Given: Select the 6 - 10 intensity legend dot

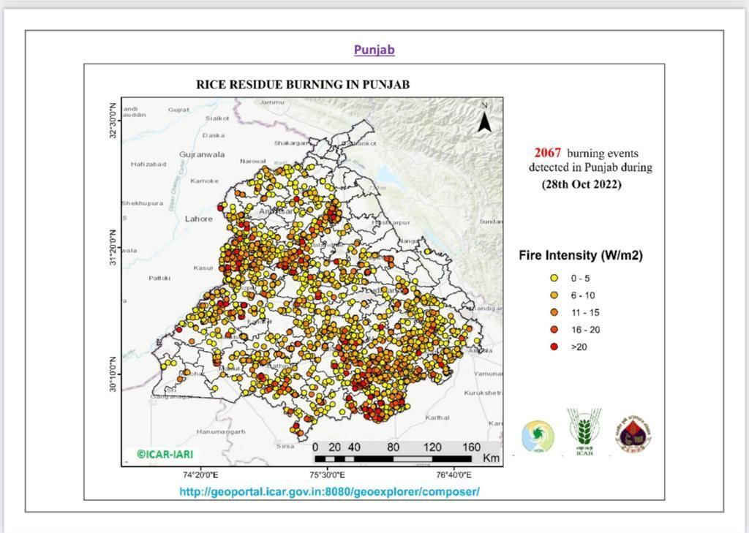Looking at the screenshot, I should click(x=554, y=295).
